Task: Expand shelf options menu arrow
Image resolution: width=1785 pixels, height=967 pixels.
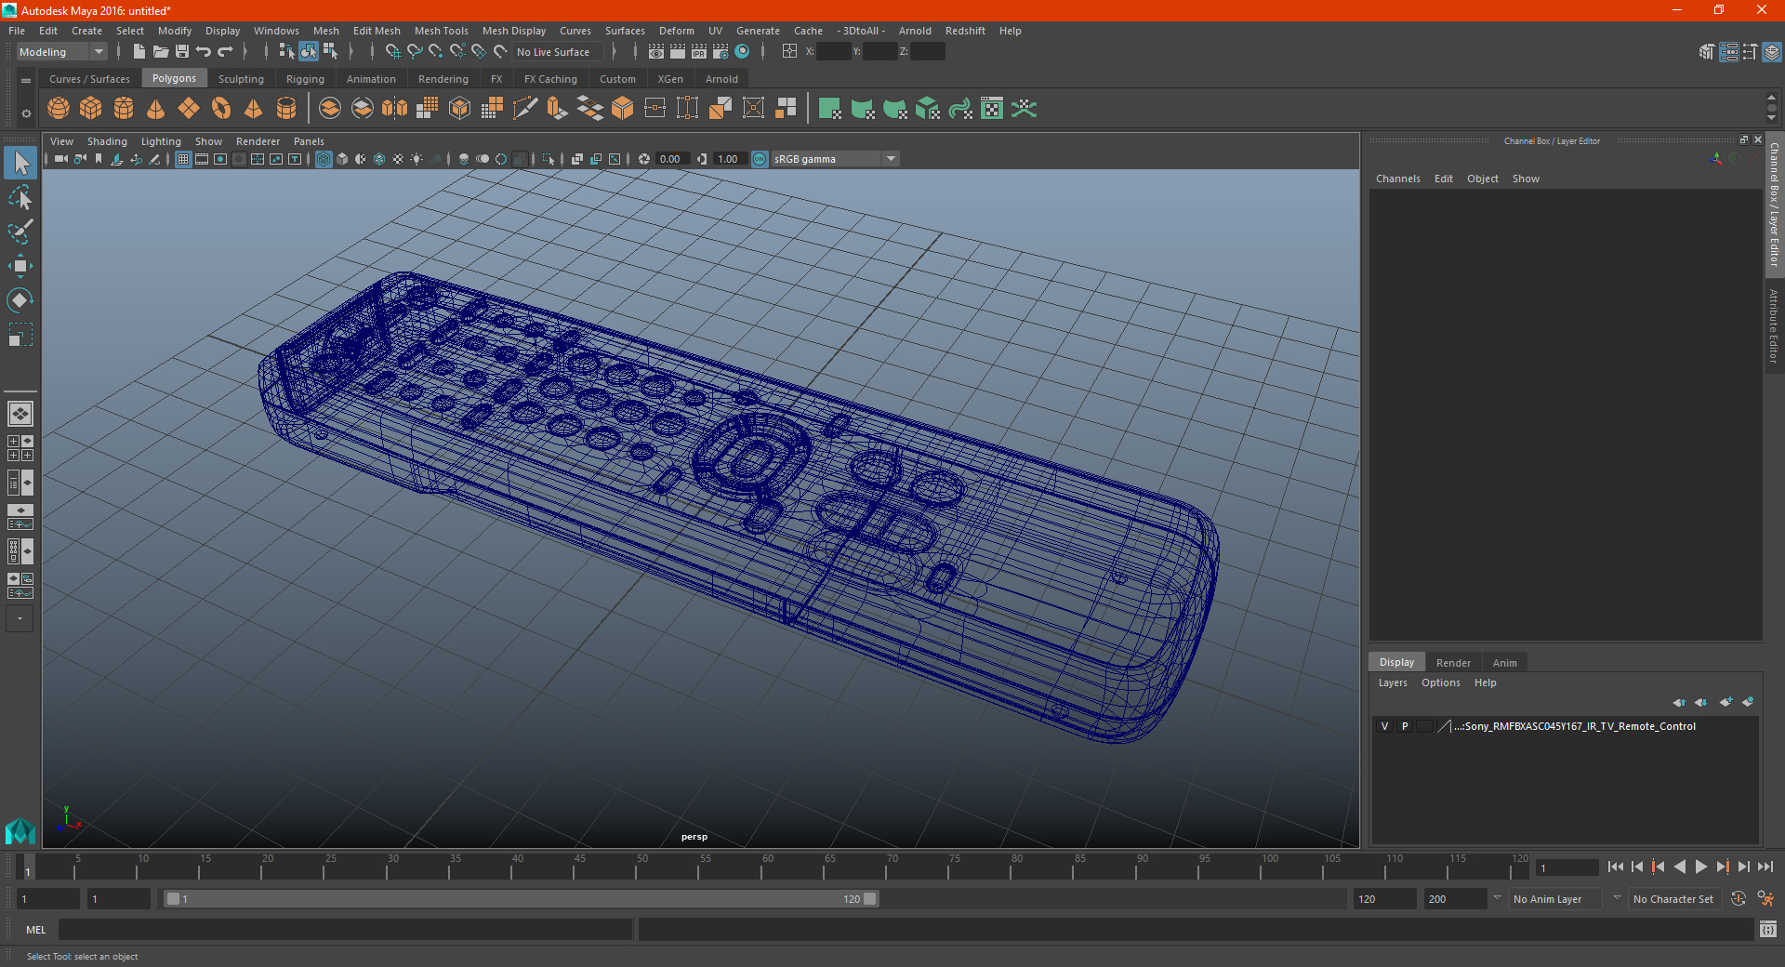Action: coord(26,113)
